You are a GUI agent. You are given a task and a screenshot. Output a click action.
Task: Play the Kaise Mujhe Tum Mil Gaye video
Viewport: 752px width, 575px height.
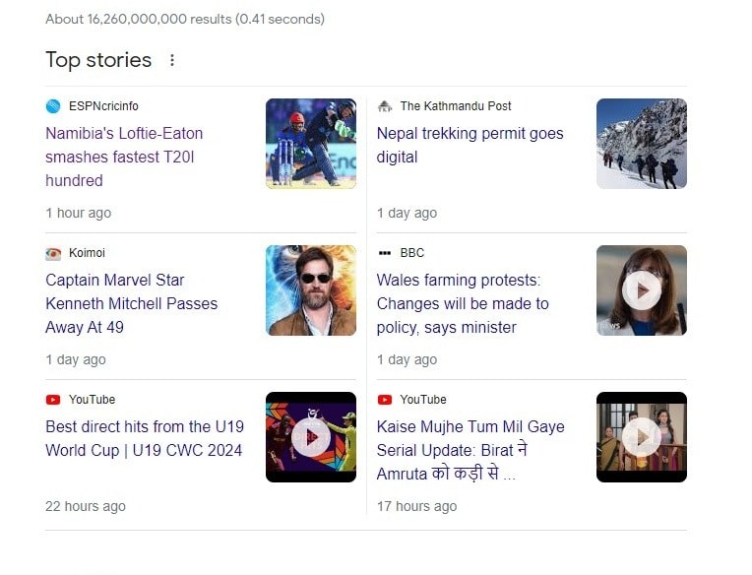pyautogui.click(x=642, y=437)
